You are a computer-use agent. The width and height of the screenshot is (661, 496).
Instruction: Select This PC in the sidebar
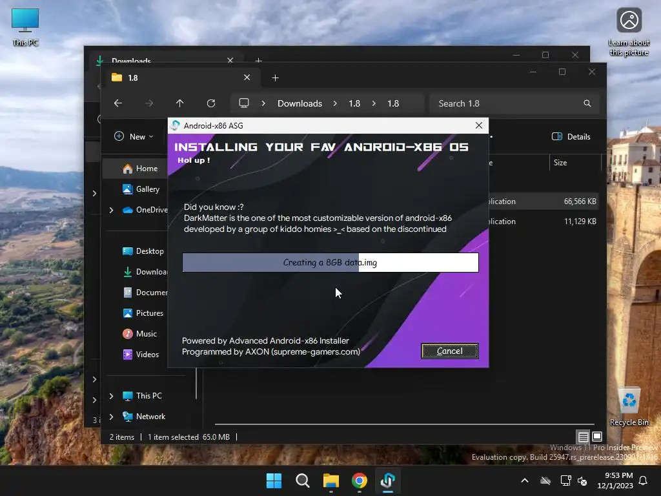(143, 396)
